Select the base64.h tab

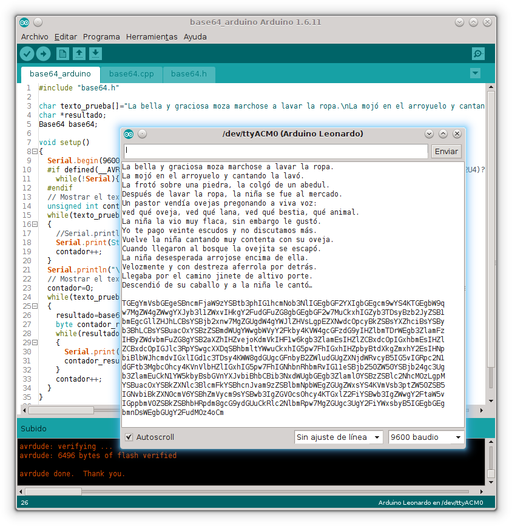[189, 74]
